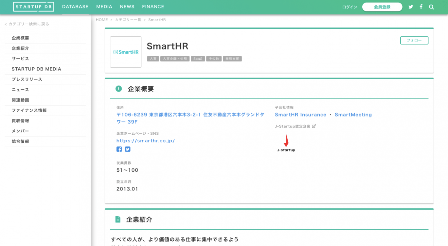Viewport: 448px width, 246px height.
Task: Click the ログイン link
Action: [x=350, y=7]
